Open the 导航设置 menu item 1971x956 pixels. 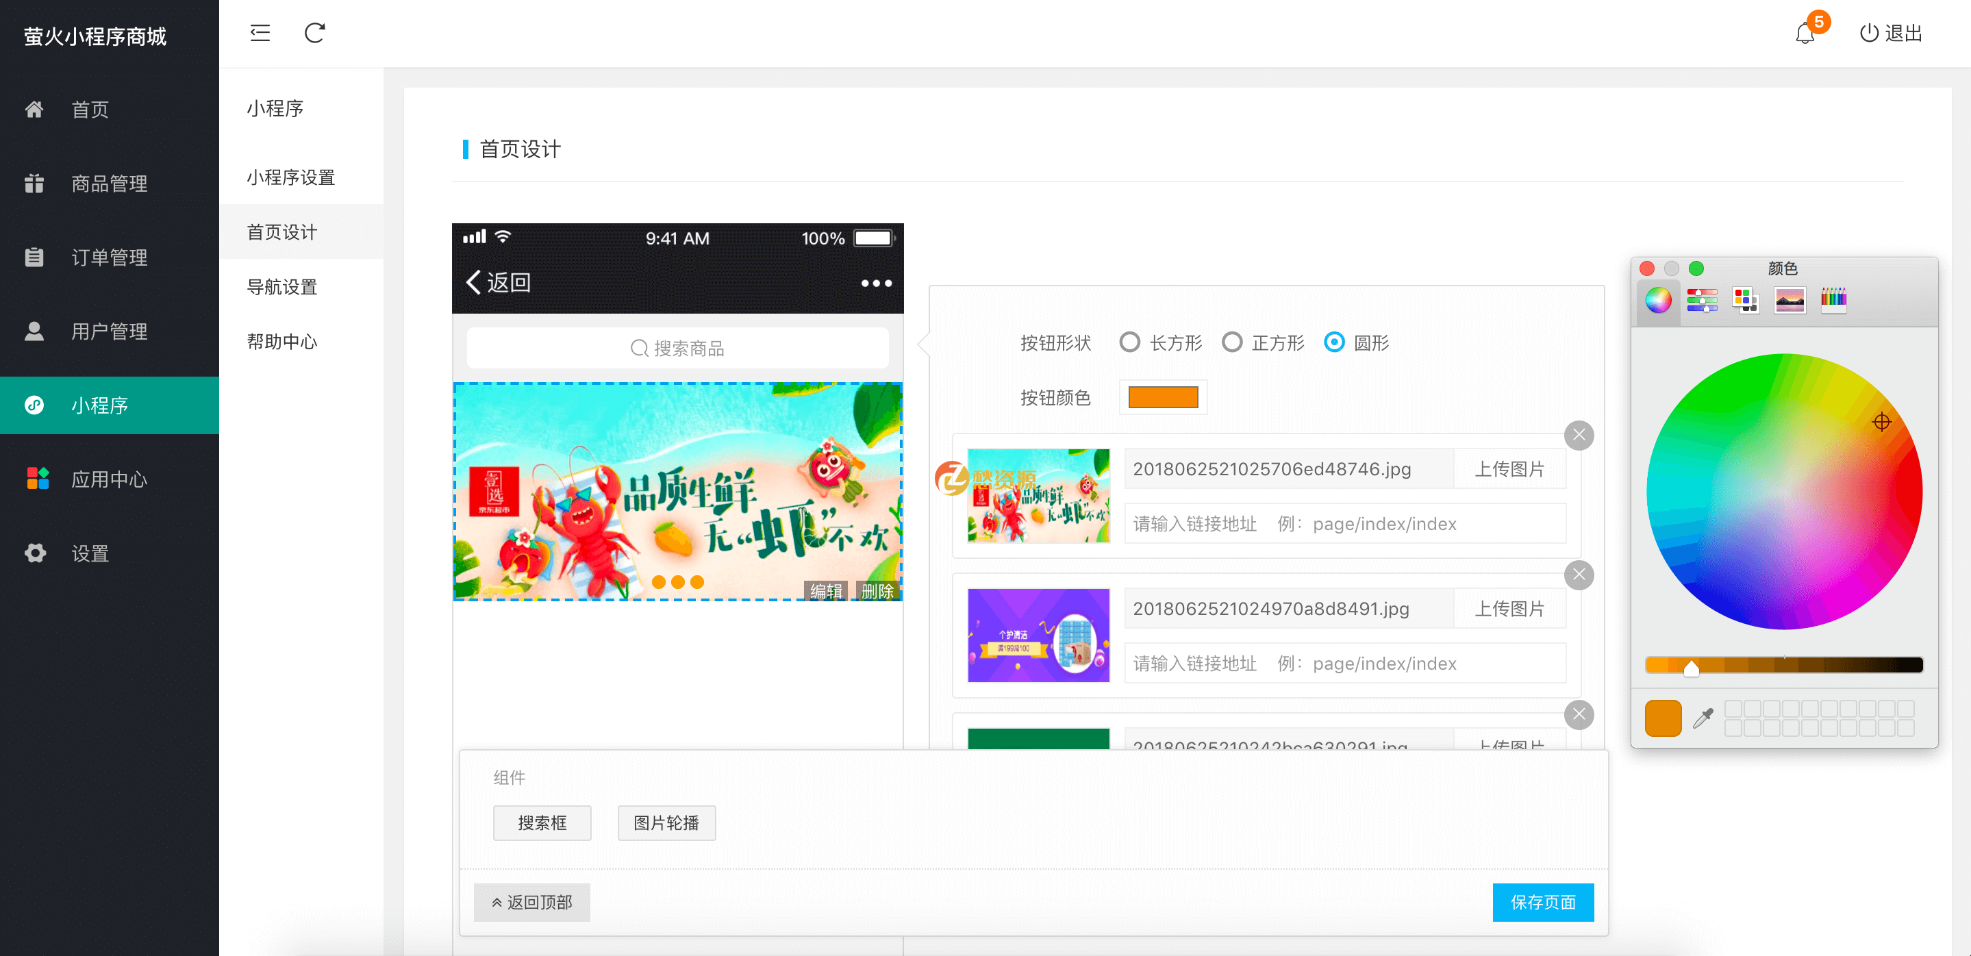281,287
